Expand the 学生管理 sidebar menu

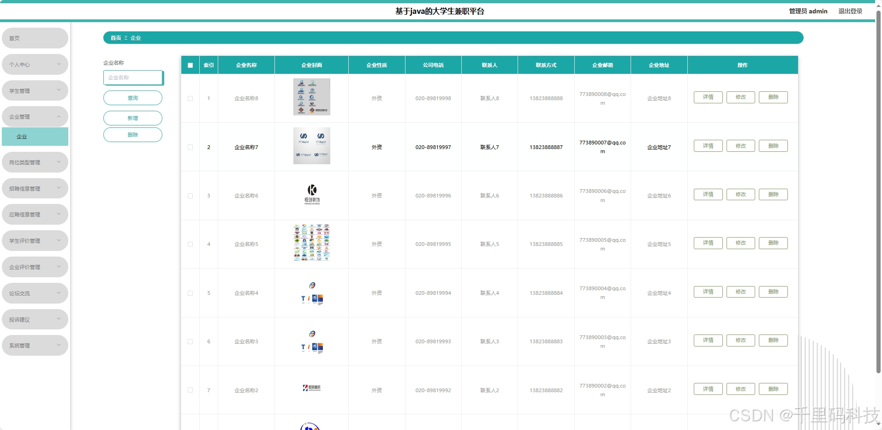click(x=35, y=91)
